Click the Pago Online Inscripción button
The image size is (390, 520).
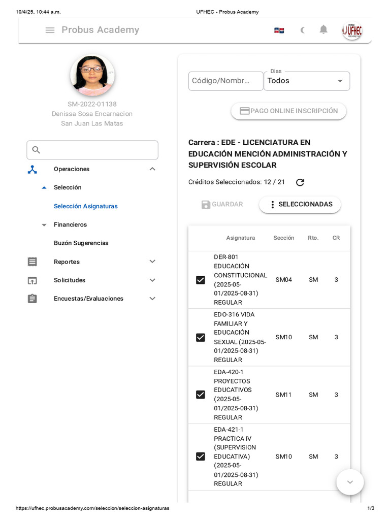pyautogui.click(x=288, y=111)
